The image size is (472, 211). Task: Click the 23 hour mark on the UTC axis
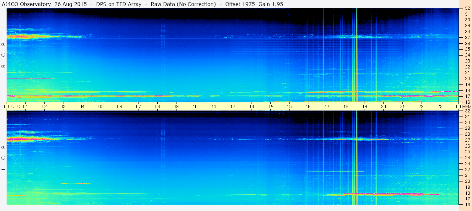coord(440,106)
